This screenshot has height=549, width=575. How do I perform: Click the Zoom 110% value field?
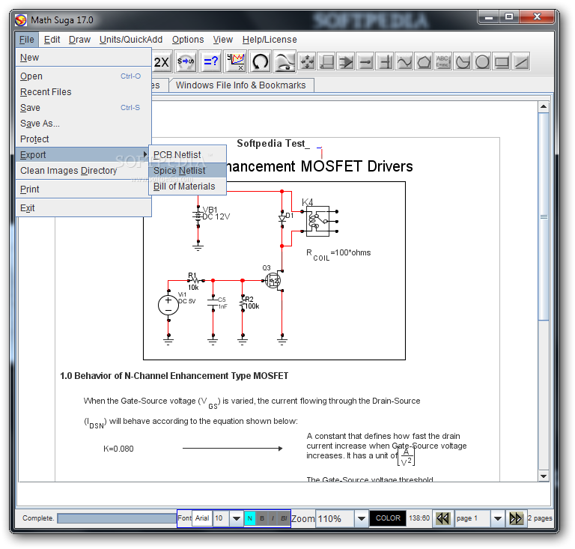(335, 518)
